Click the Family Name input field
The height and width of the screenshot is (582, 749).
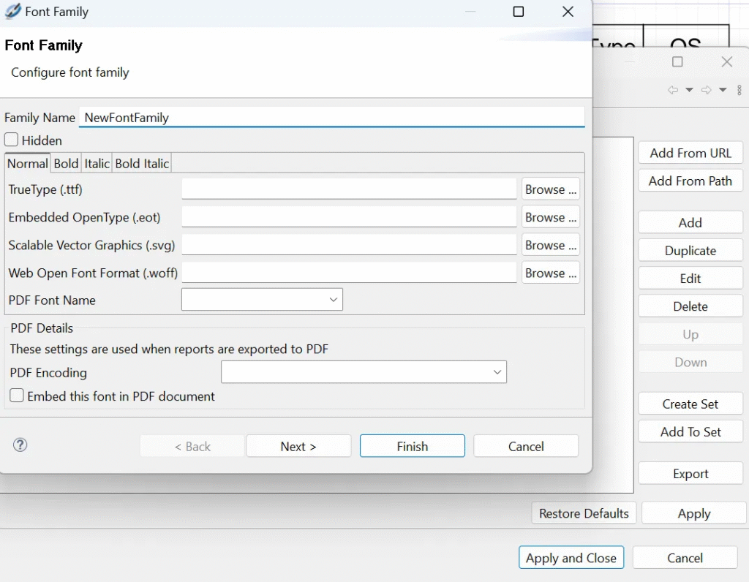point(331,118)
